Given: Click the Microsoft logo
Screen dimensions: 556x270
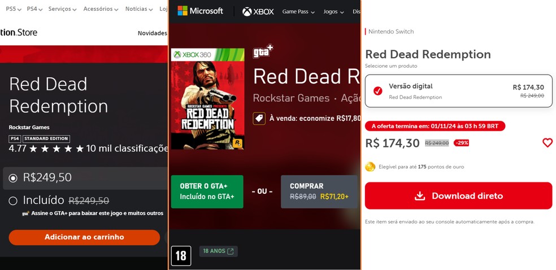Looking at the screenshot, I should point(200,11).
